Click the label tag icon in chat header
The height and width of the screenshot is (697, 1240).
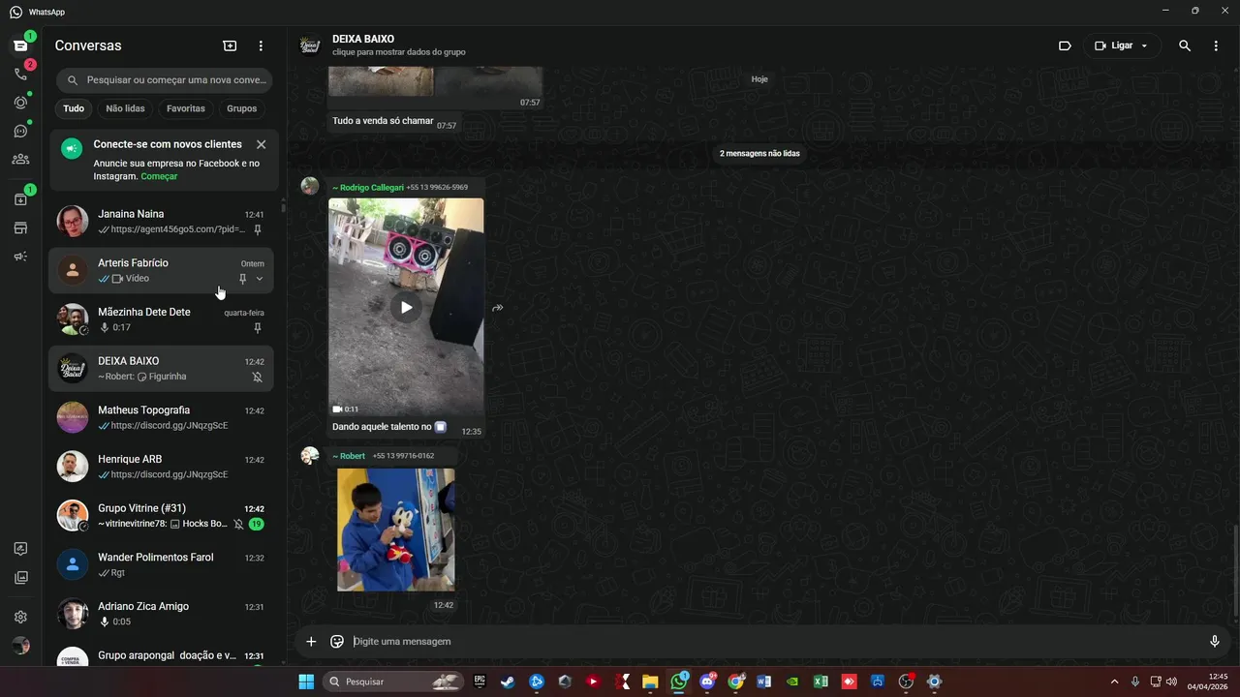1065,45
